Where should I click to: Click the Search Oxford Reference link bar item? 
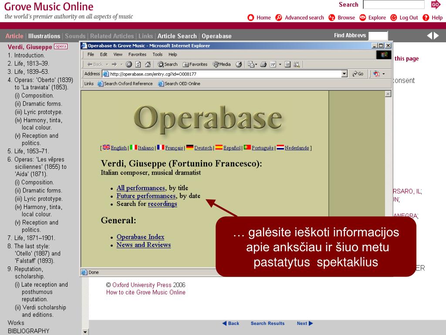pos(125,83)
